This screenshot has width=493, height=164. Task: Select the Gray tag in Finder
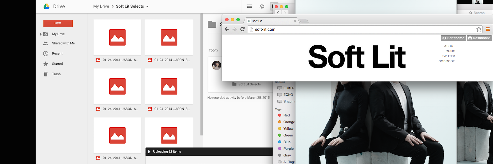pos(284,155)
